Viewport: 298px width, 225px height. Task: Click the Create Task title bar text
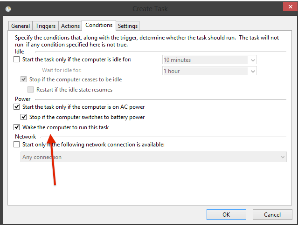[x=150, y=8]
